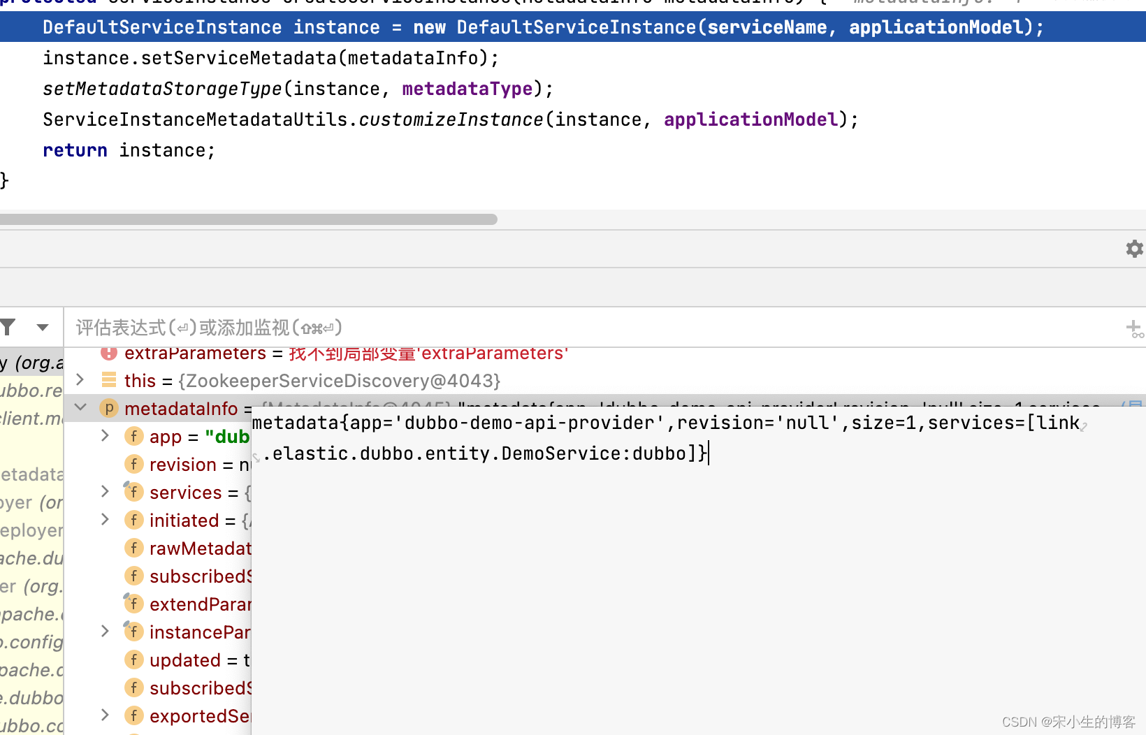This screenshot has height=735, width=1146.
Task: Open the dropdown arrow beside the filter
Action: point(43,327)
